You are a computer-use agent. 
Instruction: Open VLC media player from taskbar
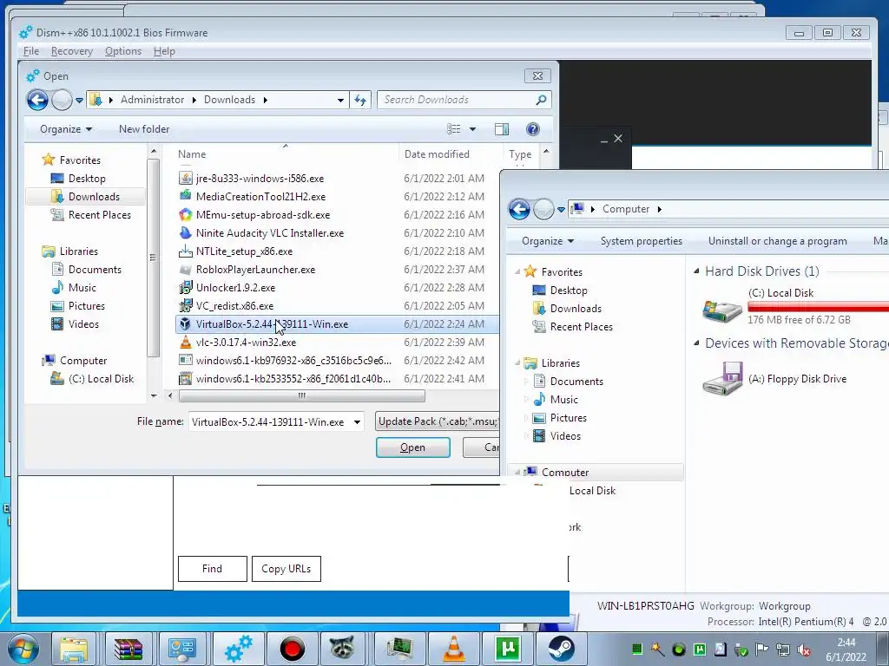tap(453, 650)
